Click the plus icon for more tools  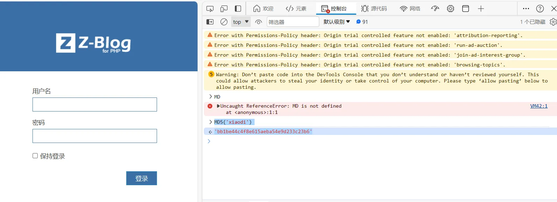click(x=481, y=9)
